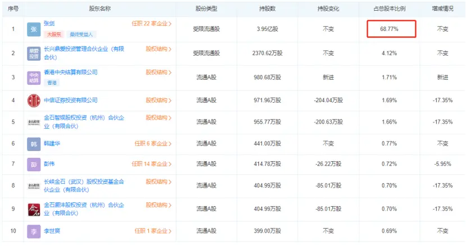Select the 414.78万股 holding cell
Screen dimensions: 466x246
[267, 163]
